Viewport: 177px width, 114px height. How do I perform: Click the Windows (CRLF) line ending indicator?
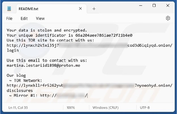click(106, 108)
